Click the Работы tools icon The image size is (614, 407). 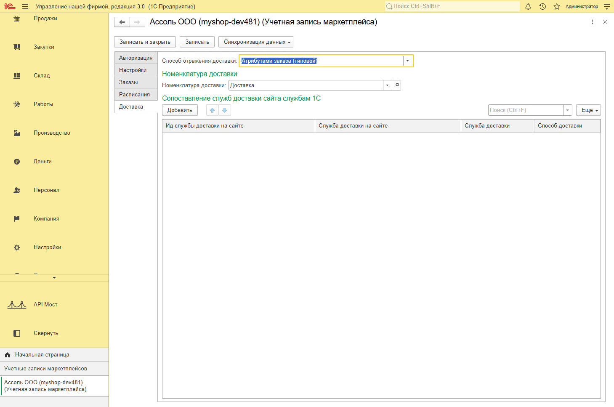[x=17, y=104]
